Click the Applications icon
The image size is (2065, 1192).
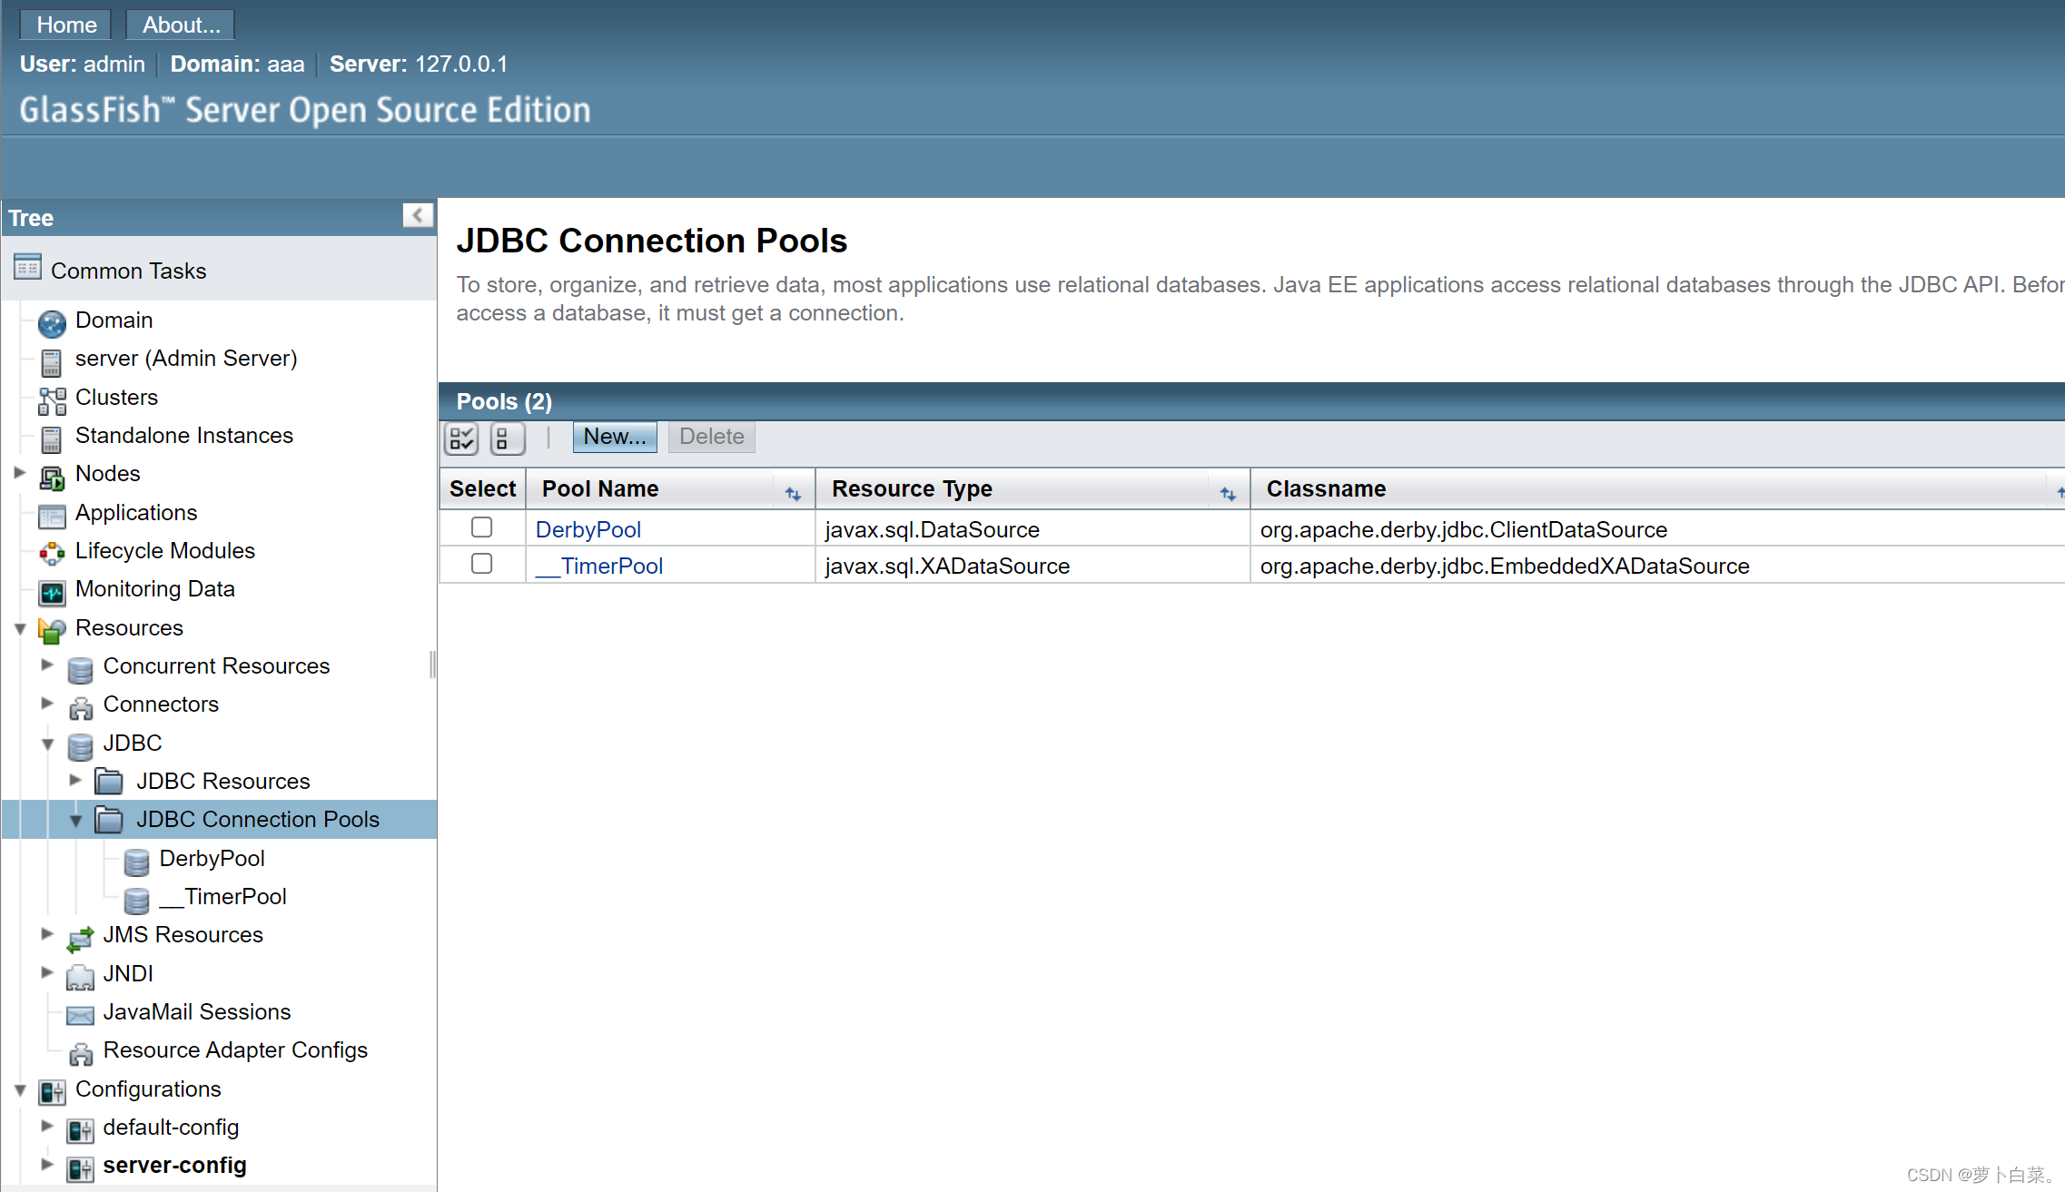click(52, 515)
